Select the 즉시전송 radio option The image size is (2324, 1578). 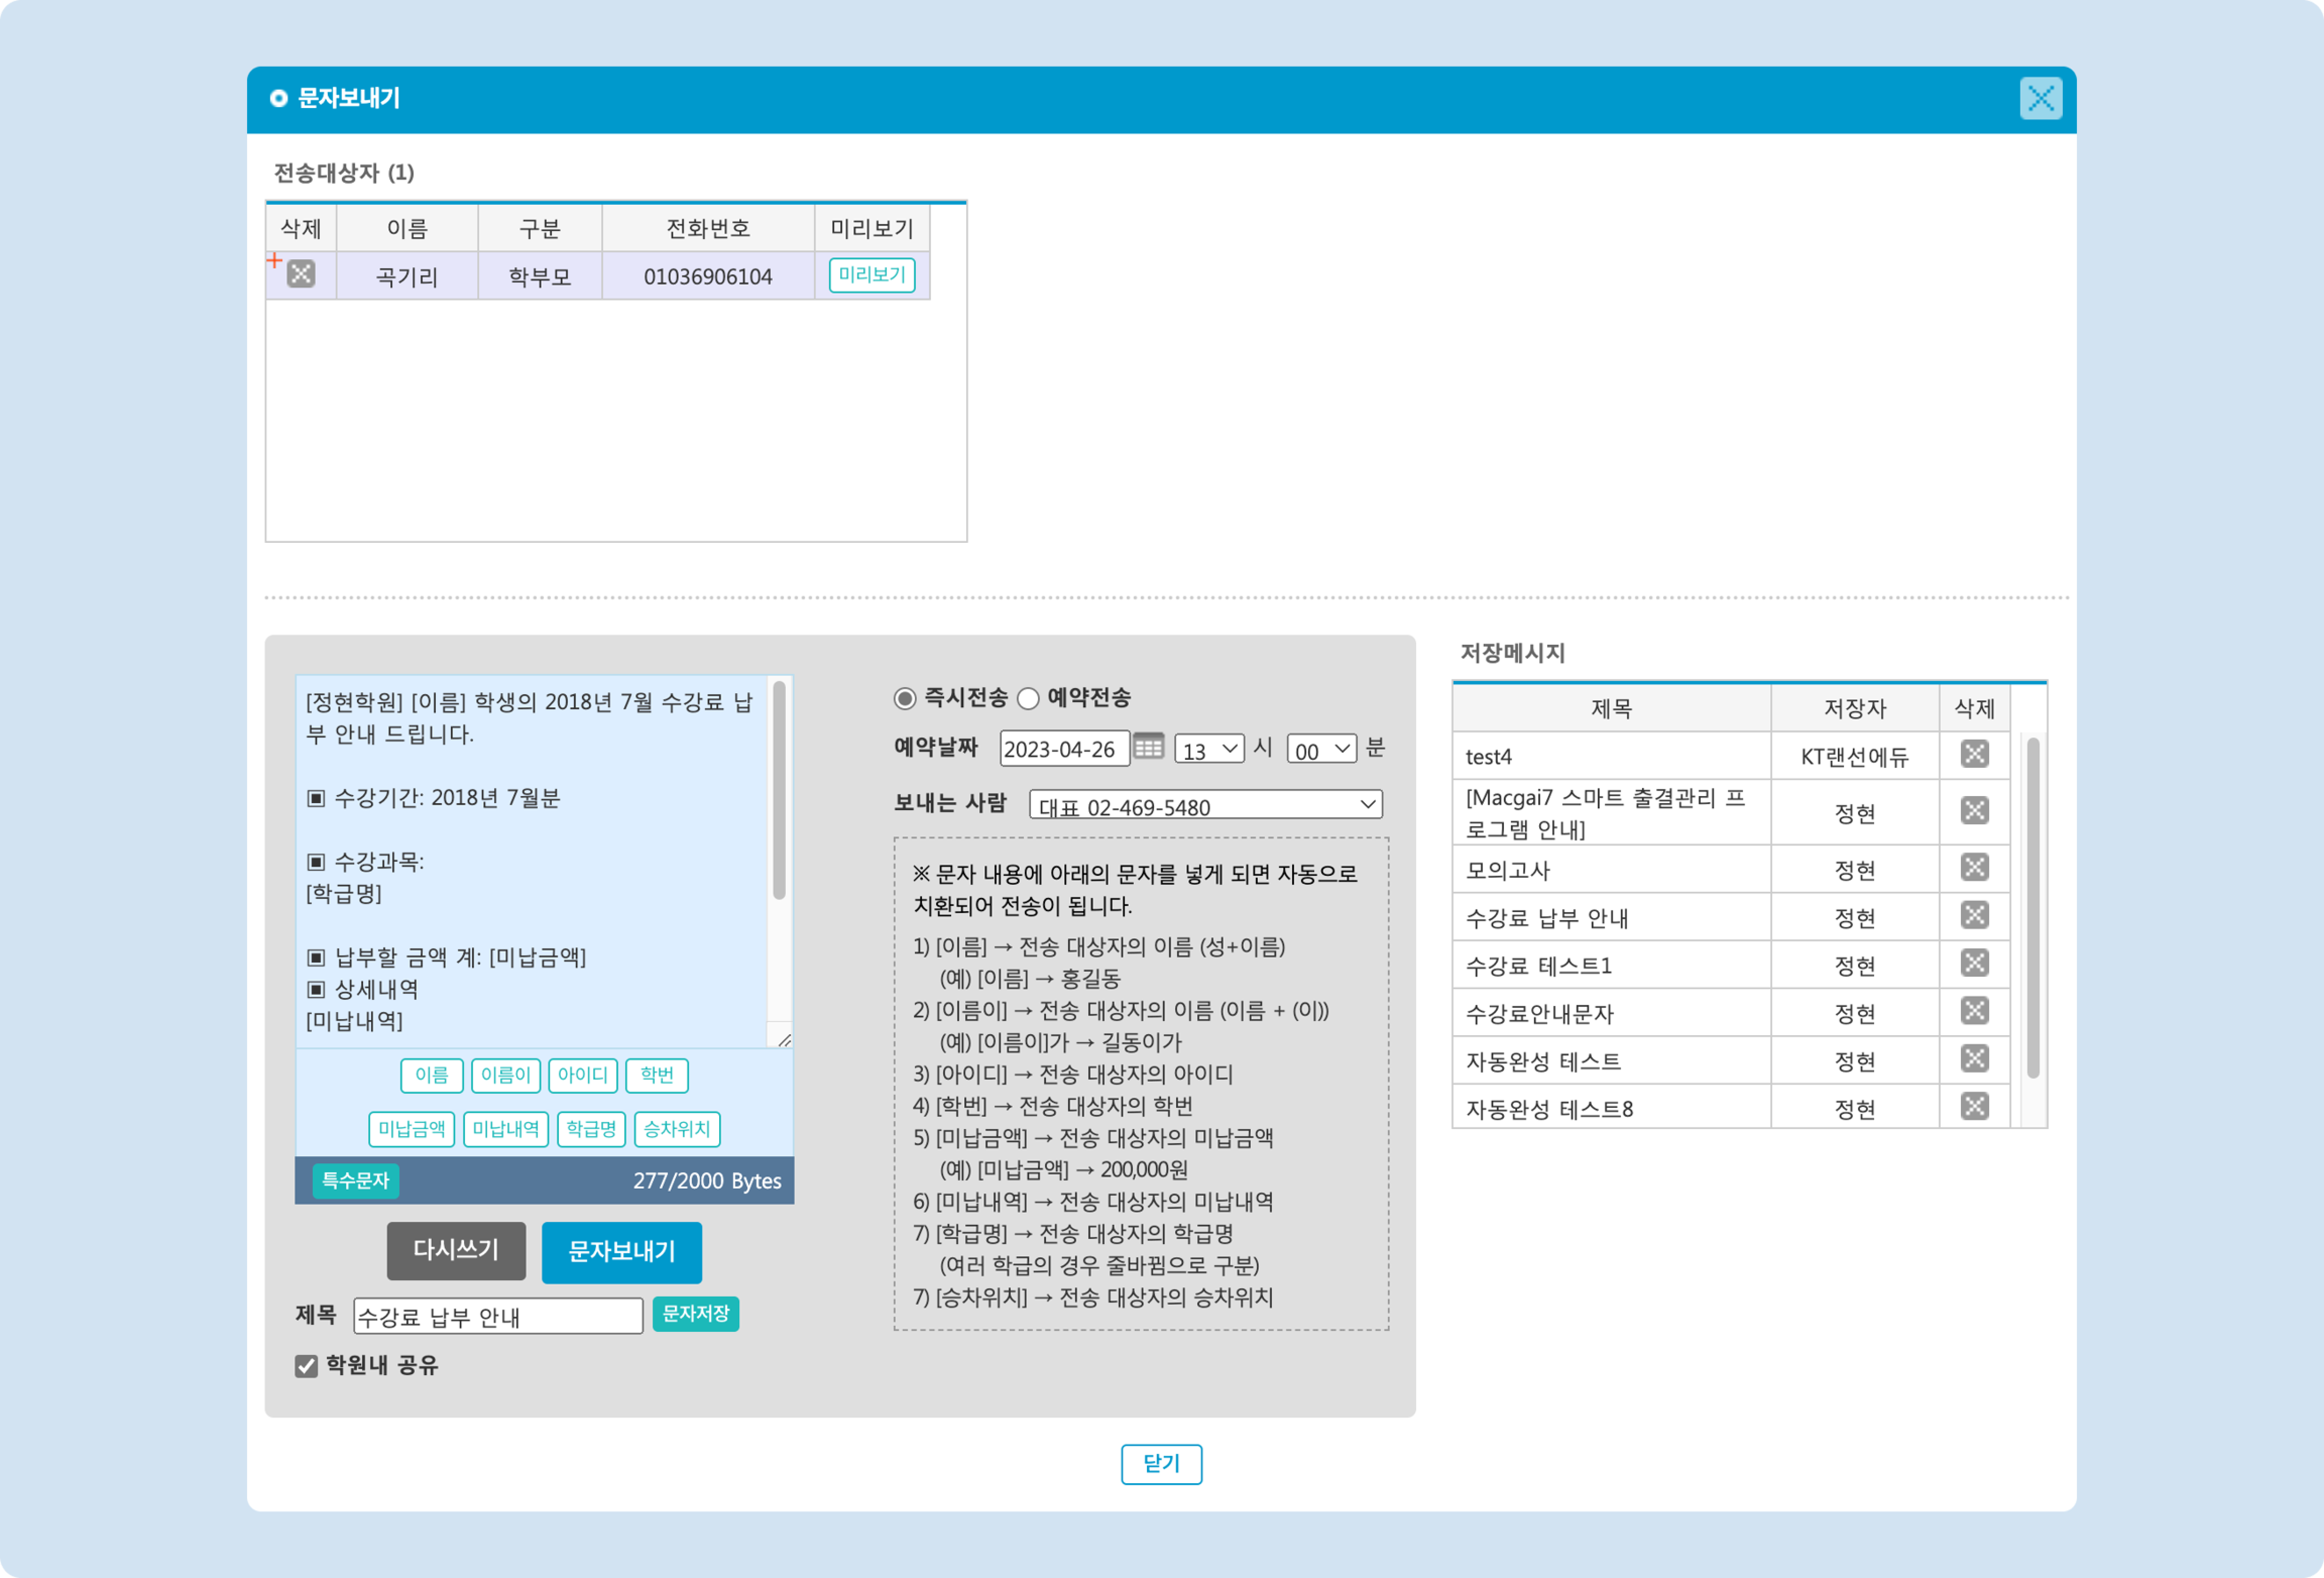905,698
